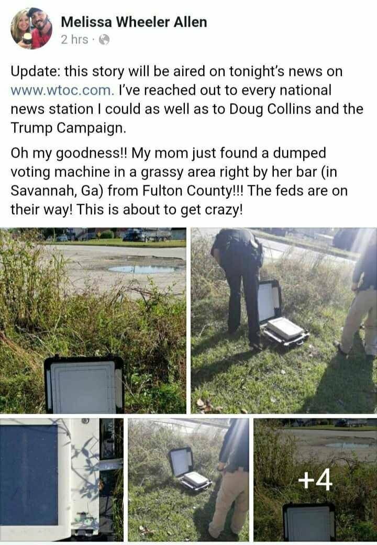Image resolution: width=377 pixels, height=545 pixels.
Task: Open photo of case near parking lot puddle
Action: [93, 320]
